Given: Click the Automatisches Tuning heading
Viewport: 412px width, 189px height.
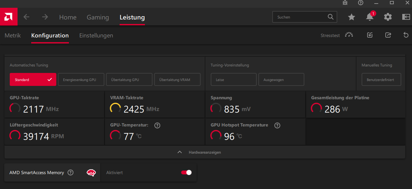Looking at the screenshot, I should tap(29, 65).
